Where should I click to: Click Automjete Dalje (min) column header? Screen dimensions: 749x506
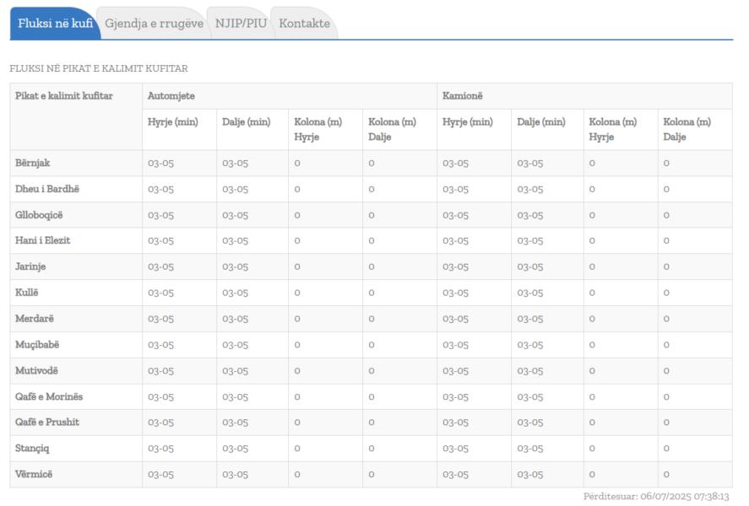(x=246, y=122)
